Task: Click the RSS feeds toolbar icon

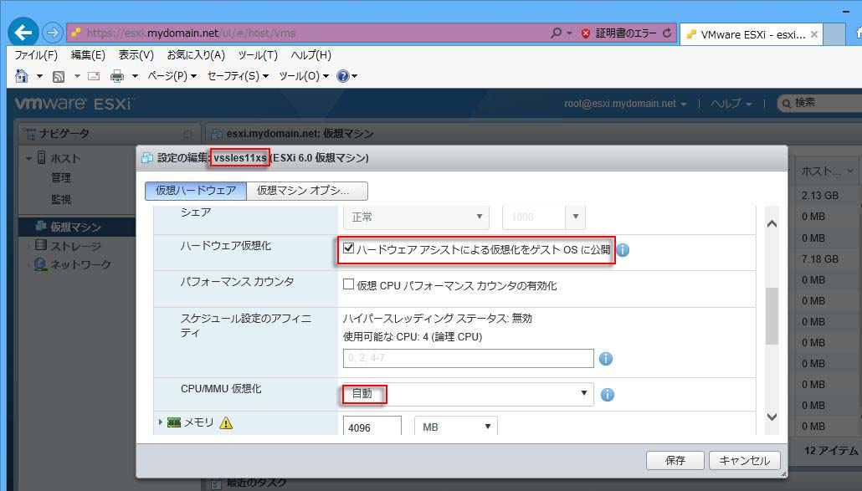Action: coord(59,76)
